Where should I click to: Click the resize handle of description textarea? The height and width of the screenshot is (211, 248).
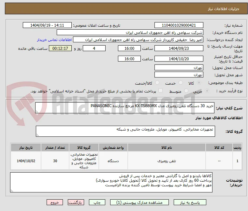tap(37, 112)
